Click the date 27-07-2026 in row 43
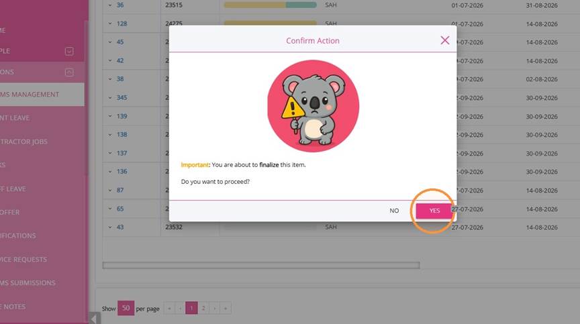580x324 pixels. (x=467, y=227)
